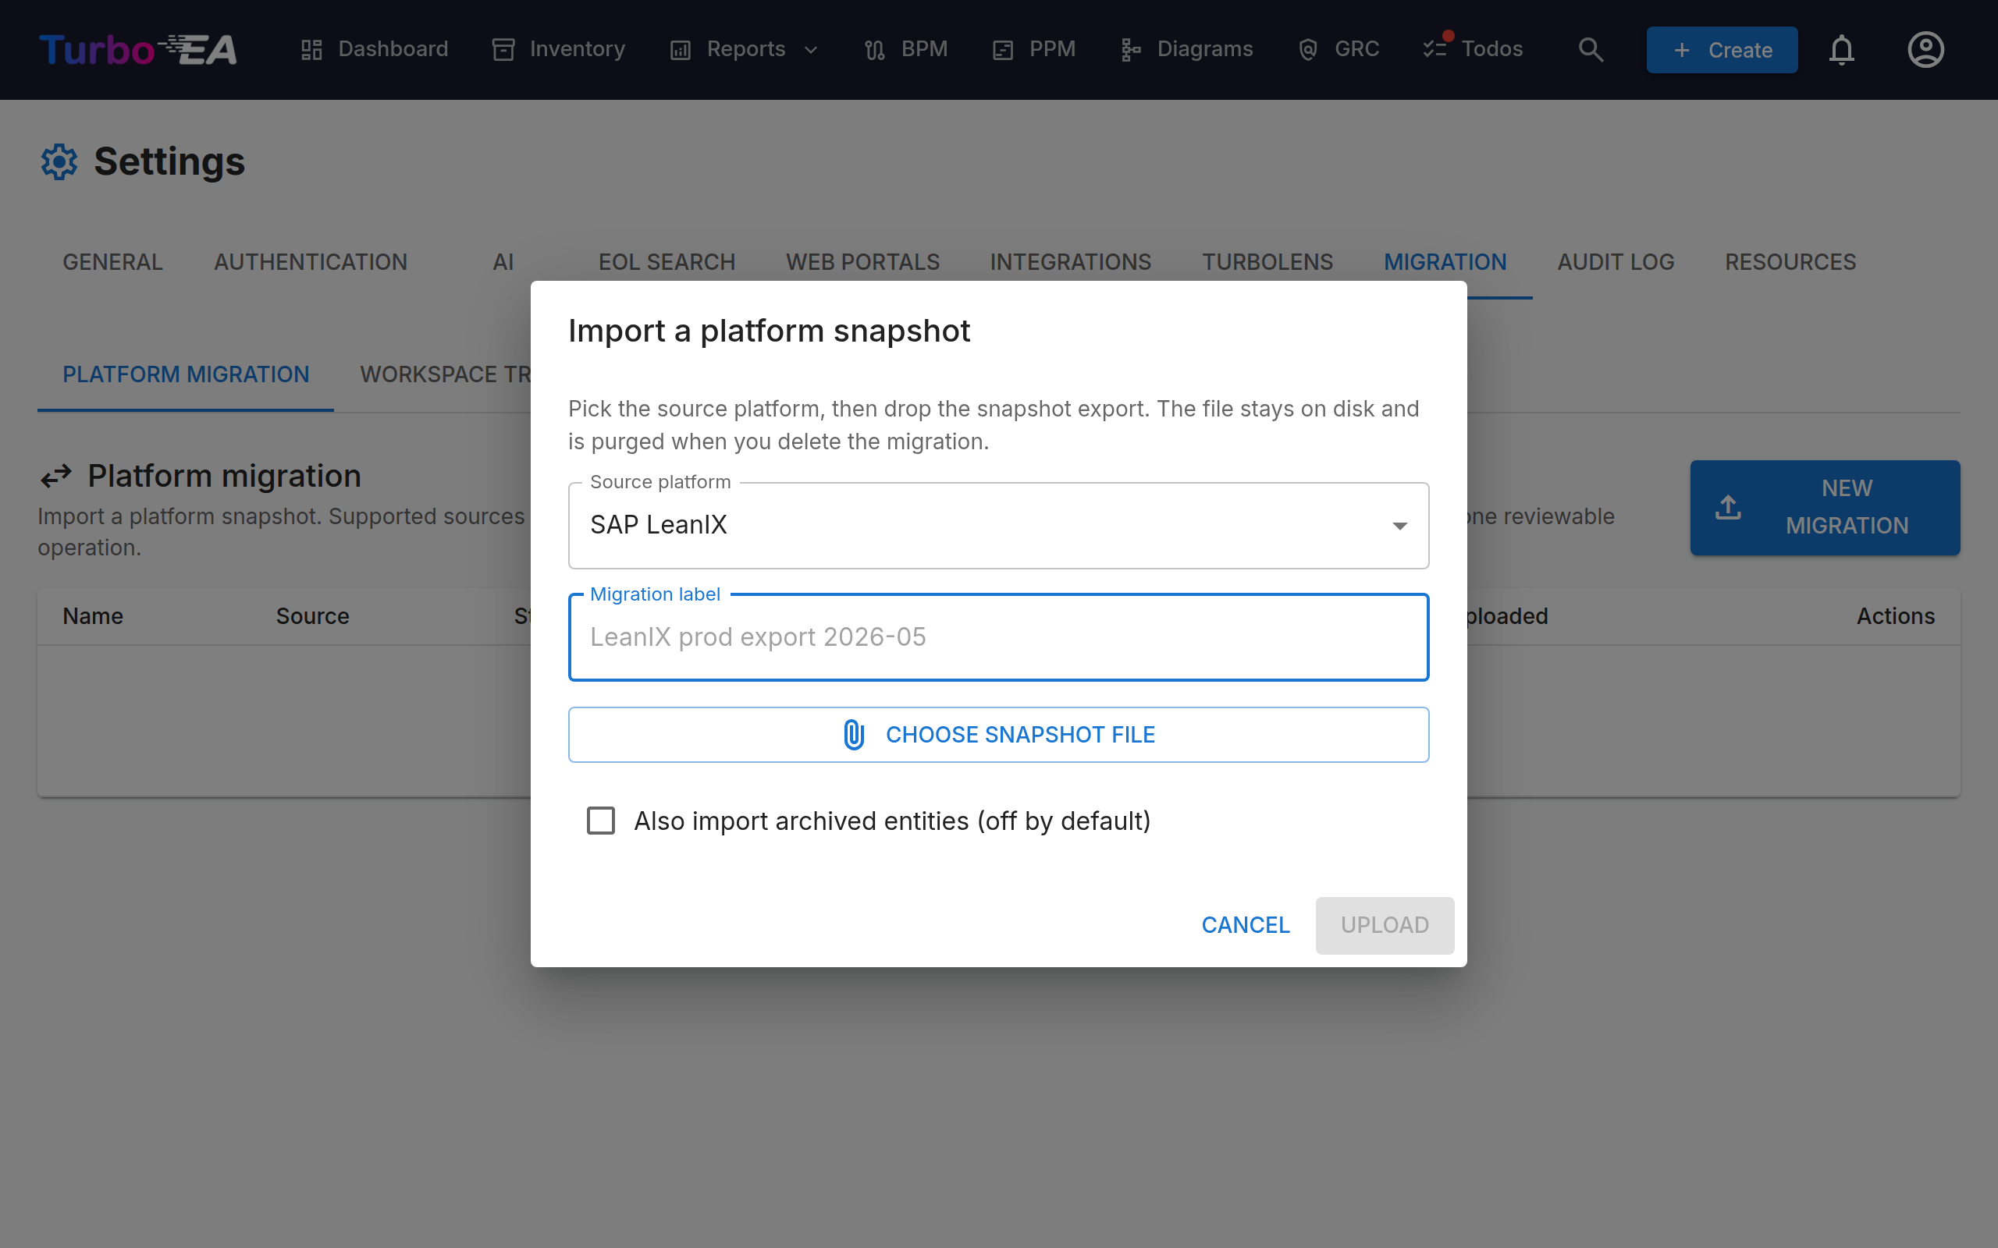Switch to the TurboLens tab
This screenshot has width=1998, height=1248.
[x=1267, y=263]
